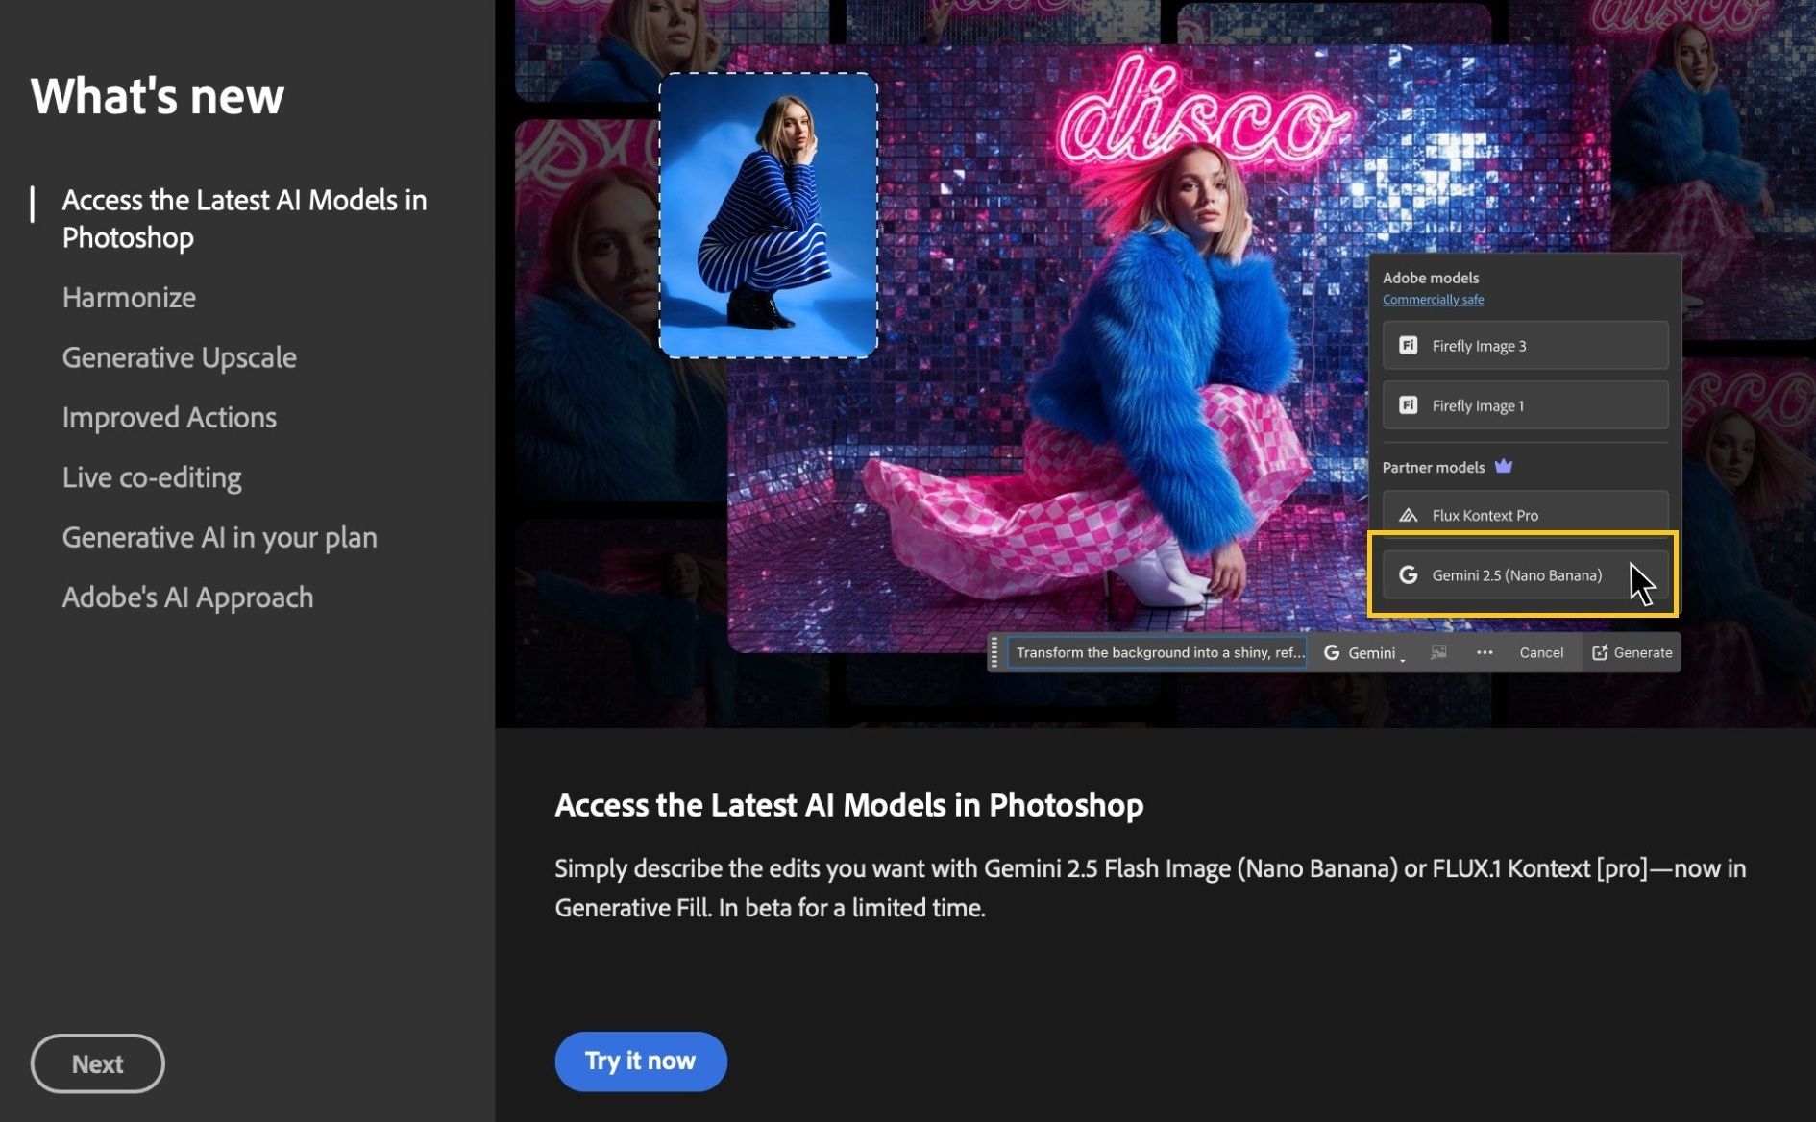Choose the Firefly Image 1 model

(x=1525, y=404)
